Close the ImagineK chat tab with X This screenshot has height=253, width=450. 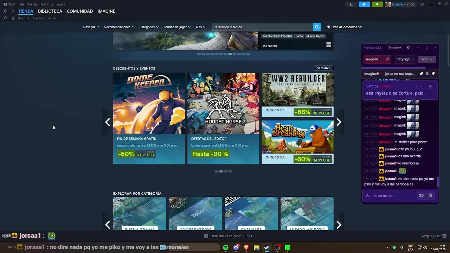click(x=387, y=59)
